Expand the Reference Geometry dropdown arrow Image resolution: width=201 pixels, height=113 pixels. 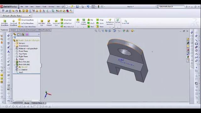[110, 27]
